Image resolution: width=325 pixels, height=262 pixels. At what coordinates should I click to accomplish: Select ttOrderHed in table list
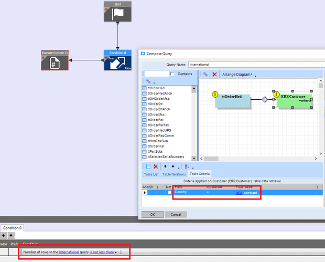pos(156,88)
